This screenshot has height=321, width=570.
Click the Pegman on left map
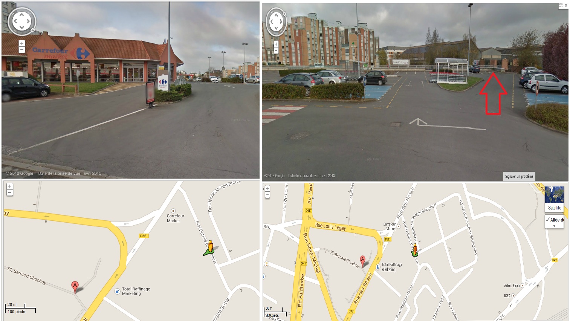click(x=210, y=247)
